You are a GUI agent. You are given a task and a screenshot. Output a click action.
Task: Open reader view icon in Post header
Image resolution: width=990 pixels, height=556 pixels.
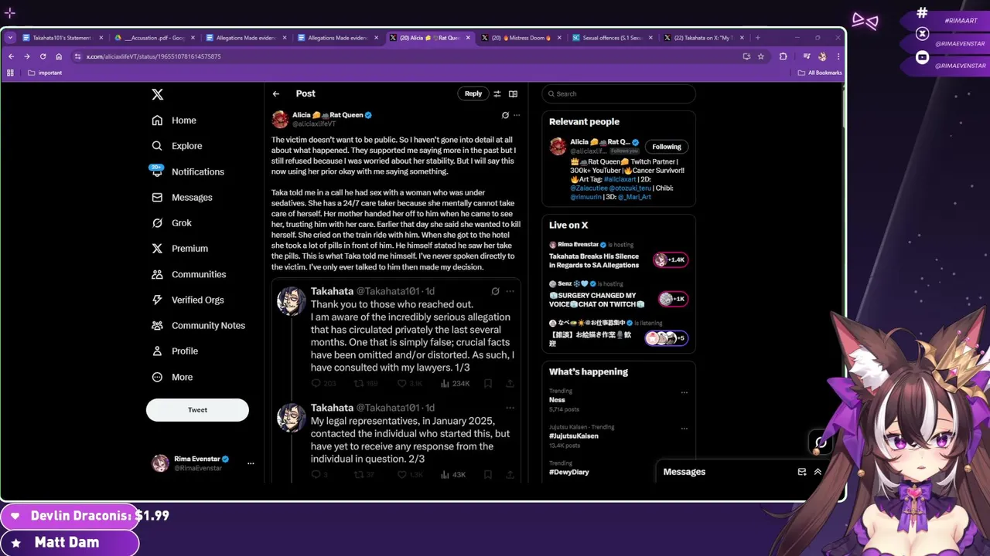click(x=513, y=93)
